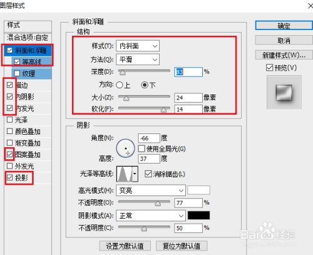Click the 软化 value field showing 14
Image resolution: width=313 pixels, height=255 pixels.
click(x=188, y=109)
